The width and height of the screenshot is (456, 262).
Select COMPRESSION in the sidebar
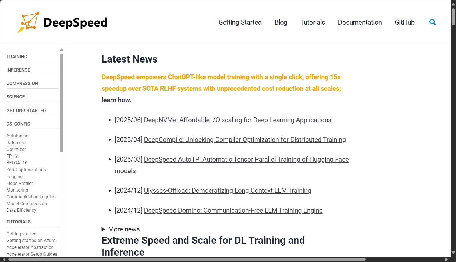pos(22,83)
